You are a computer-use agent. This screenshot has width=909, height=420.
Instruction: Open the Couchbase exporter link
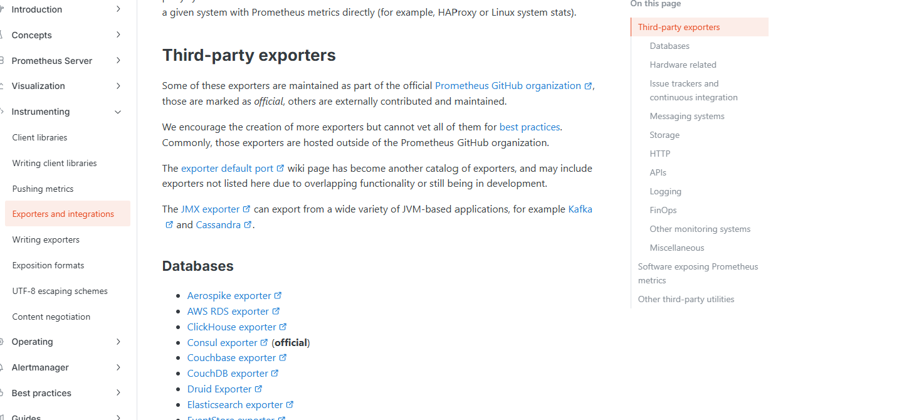point(231,358)
